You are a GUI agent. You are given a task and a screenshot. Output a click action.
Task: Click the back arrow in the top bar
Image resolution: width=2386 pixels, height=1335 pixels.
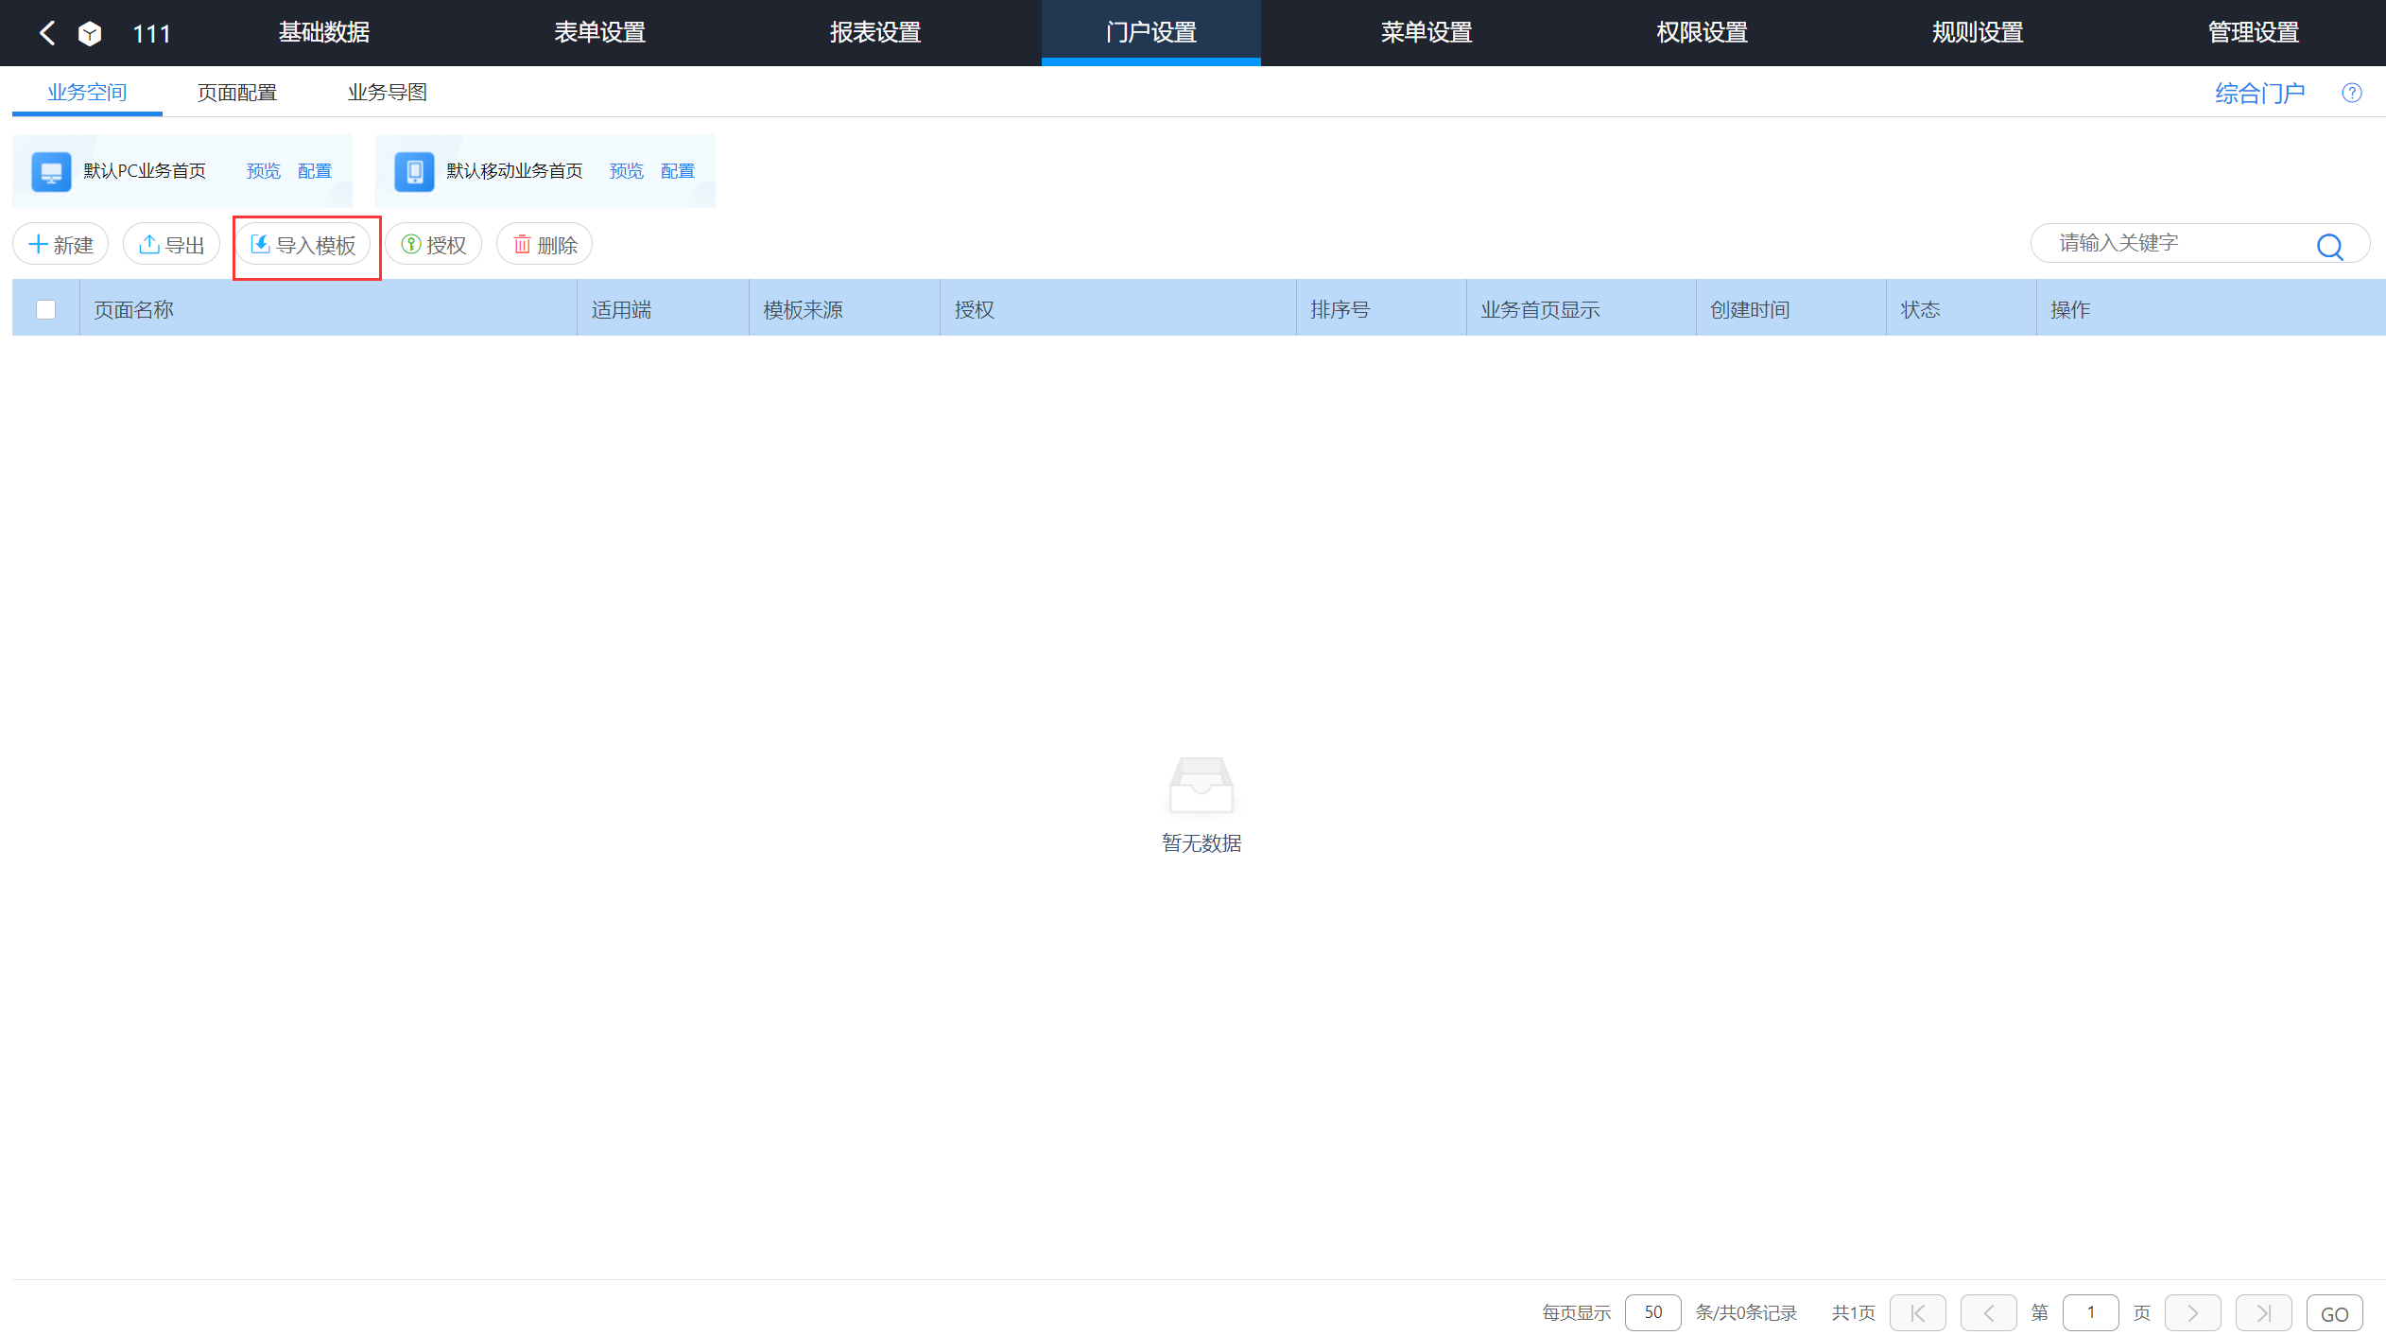[47, 33]
